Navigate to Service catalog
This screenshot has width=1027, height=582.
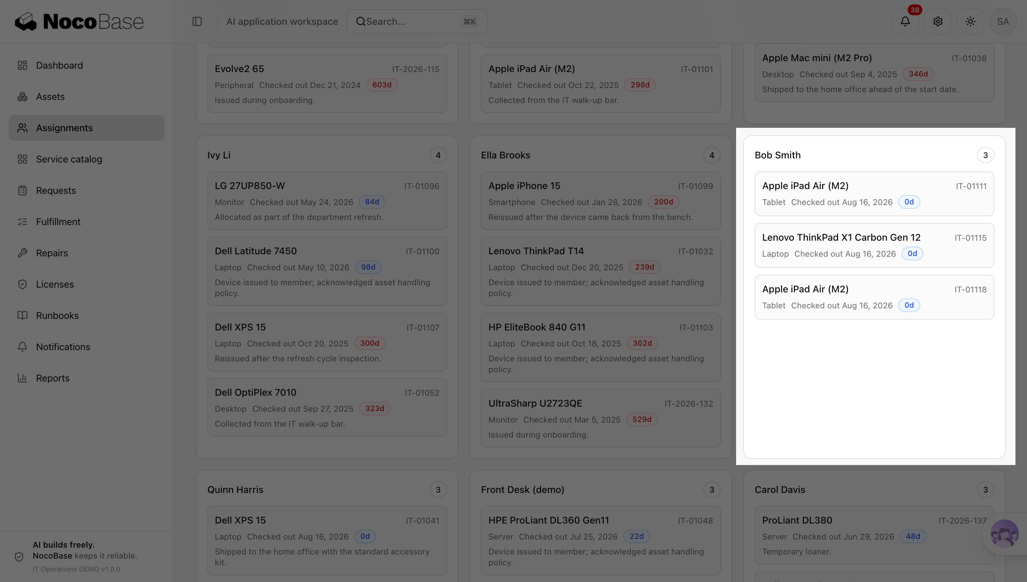pyautogui.click(x=86, y=159)
